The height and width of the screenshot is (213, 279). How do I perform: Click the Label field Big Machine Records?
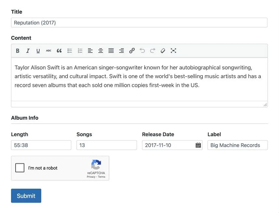(237, 145)
